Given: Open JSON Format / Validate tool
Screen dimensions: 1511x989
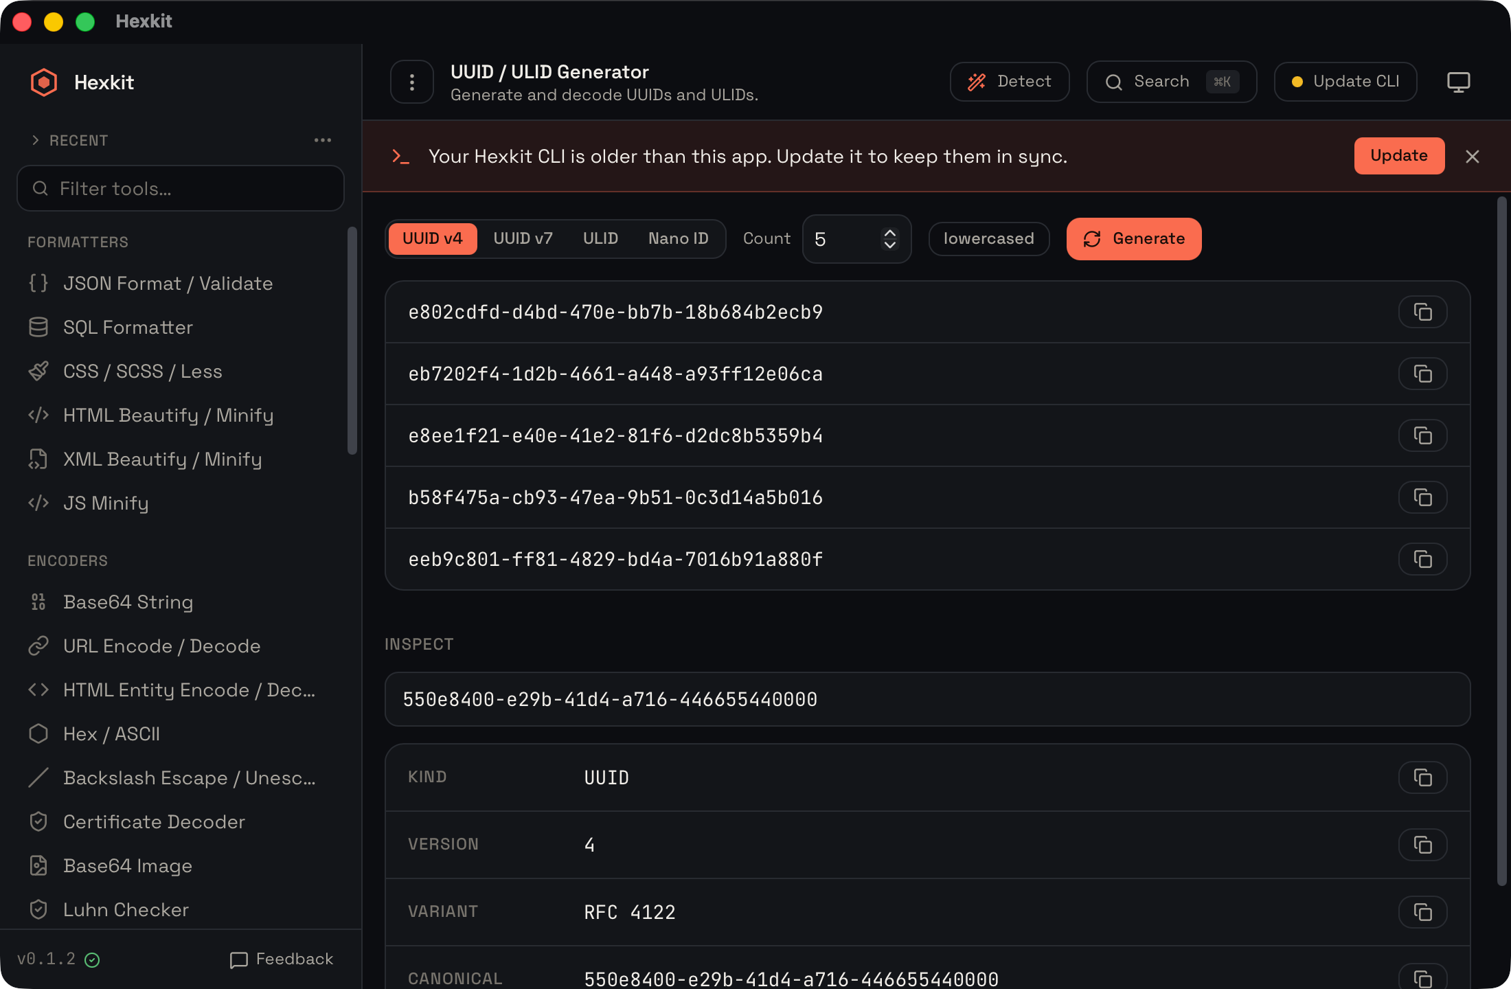Looking at the screenshot, I should point(181,283).
